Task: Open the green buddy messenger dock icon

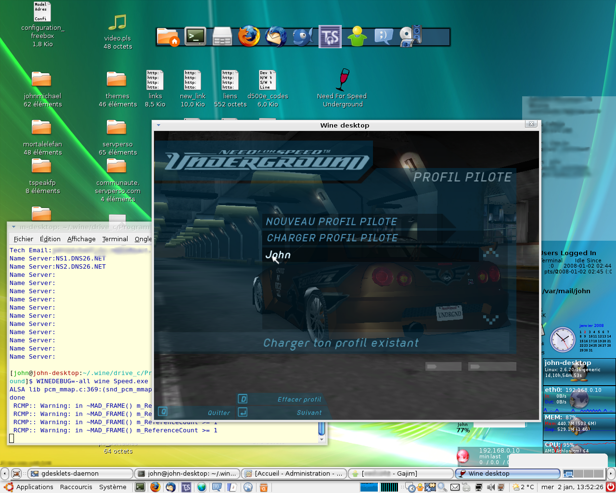Action: 357,36
